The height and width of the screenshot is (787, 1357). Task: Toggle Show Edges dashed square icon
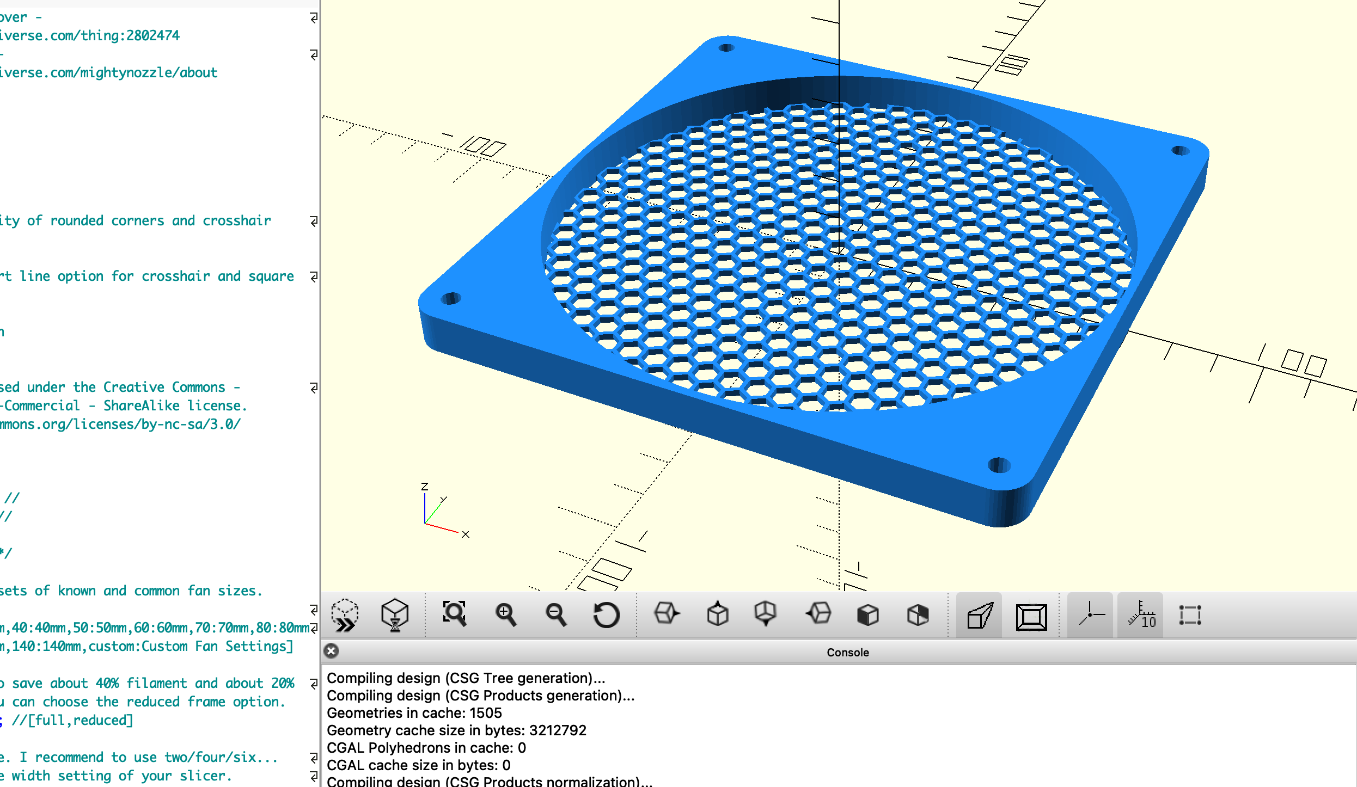[1190, 616]
